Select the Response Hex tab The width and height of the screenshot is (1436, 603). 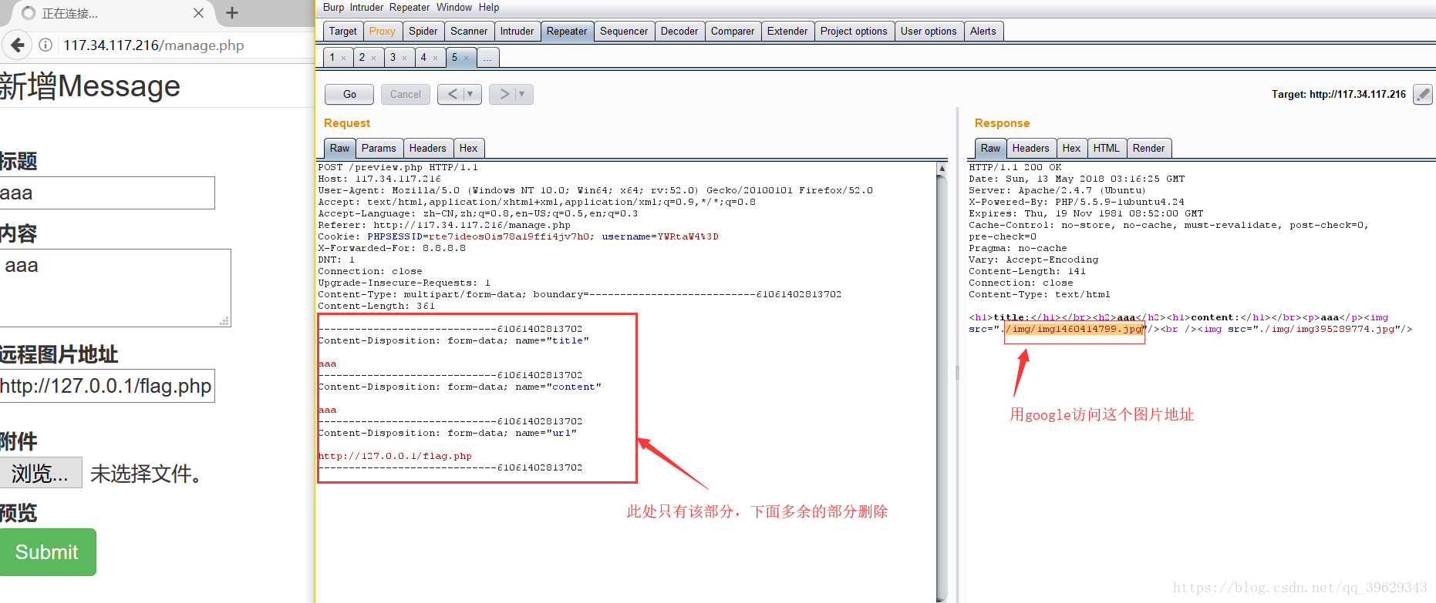(1071, 149)
